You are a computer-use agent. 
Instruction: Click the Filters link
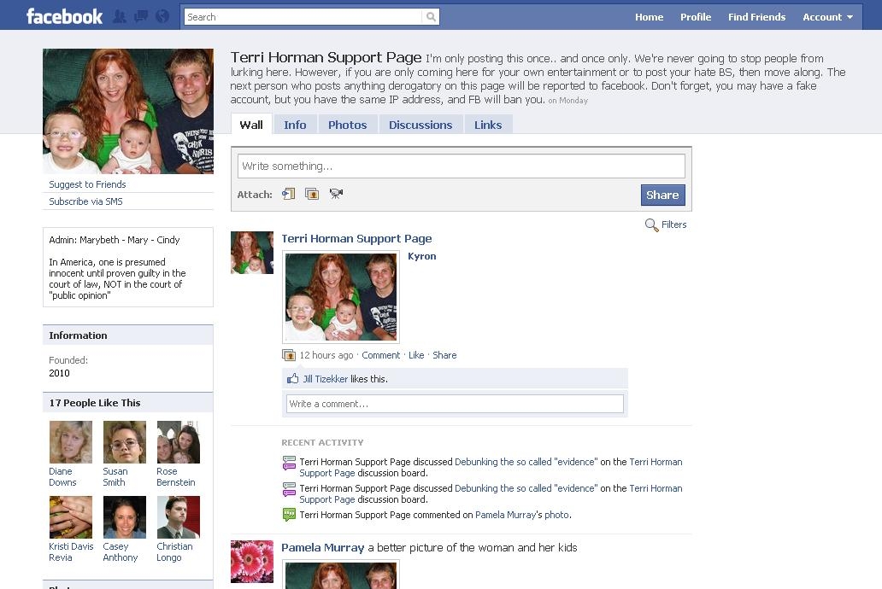click(673, 225)
